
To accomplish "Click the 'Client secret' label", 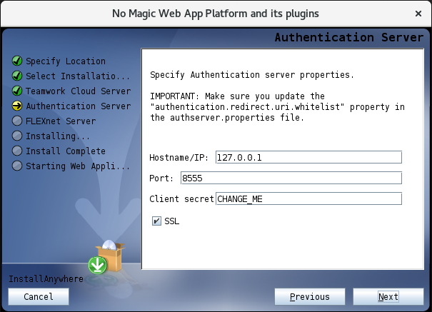I will coord(181,198).
